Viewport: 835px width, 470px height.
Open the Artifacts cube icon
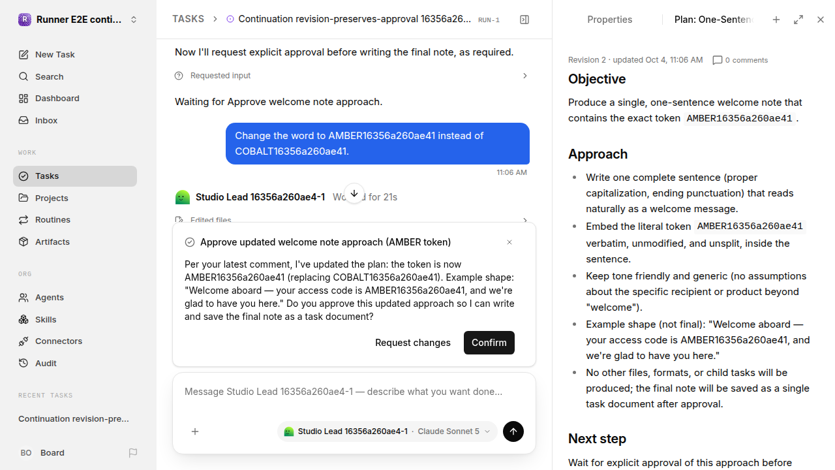tap(23, 242)
